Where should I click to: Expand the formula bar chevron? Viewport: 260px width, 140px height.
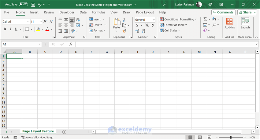(x=257, y=44)
